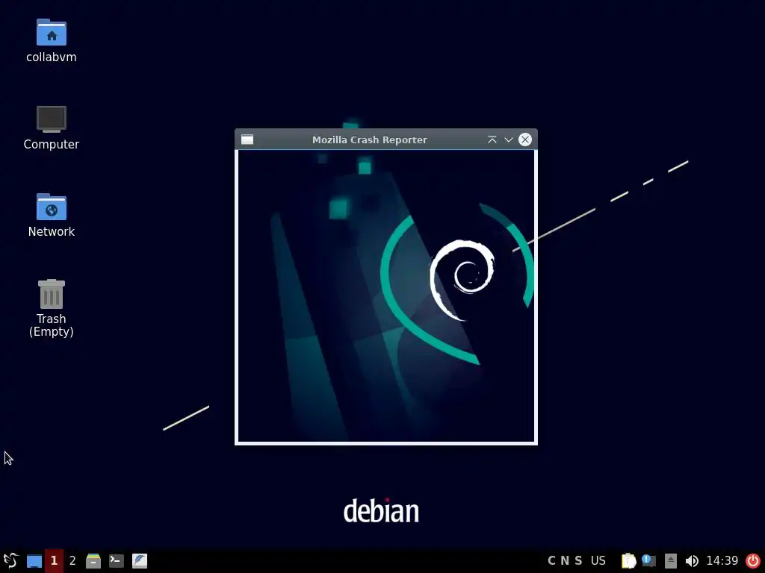Click the Caps Lock C indicator
This screenshot has width=765, height=573.
(x=551, y=560)
